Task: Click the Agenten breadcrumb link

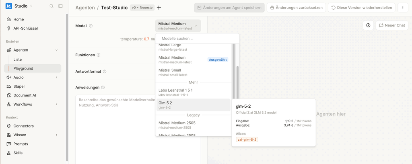Action: point(85,8)
